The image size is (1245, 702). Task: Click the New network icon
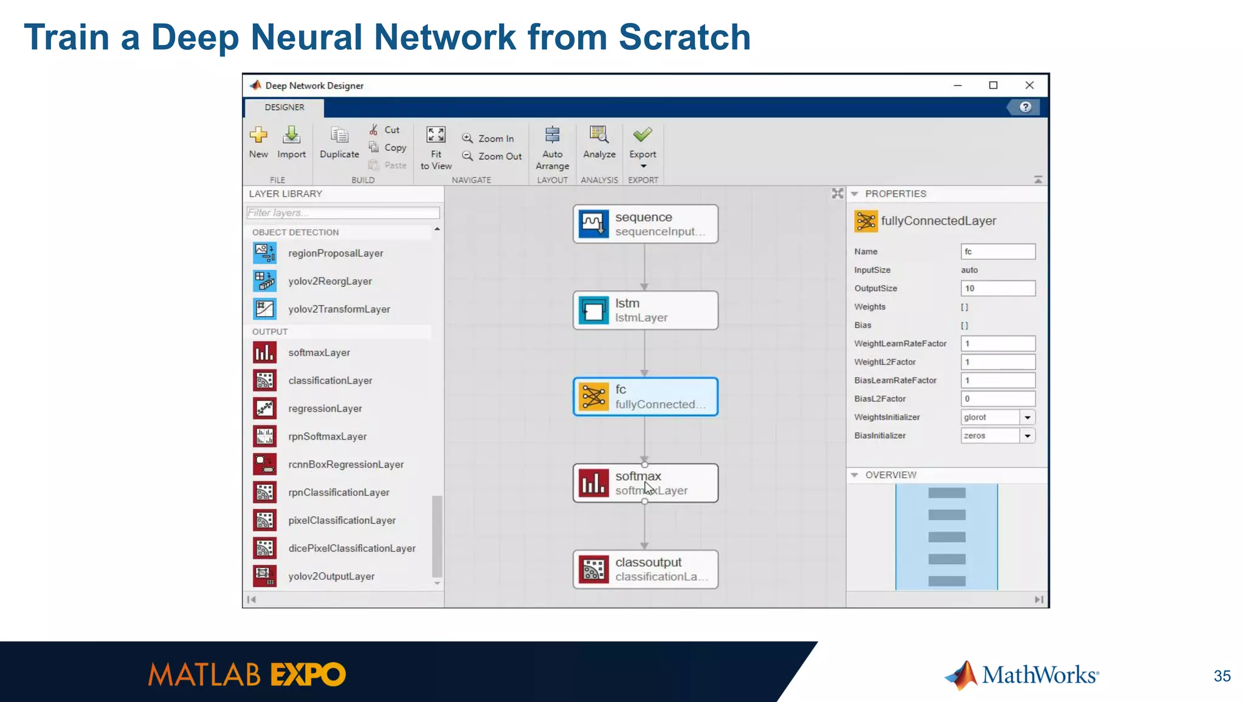click(258, 135)
